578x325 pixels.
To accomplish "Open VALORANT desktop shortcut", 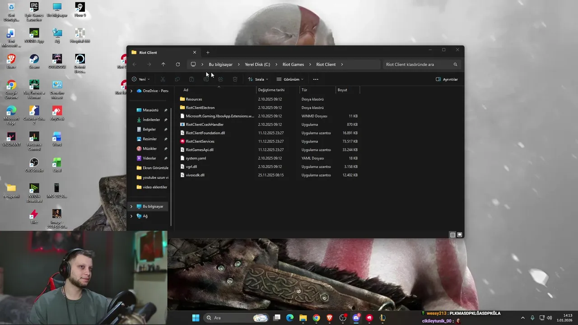I will [x=11, y=139].
